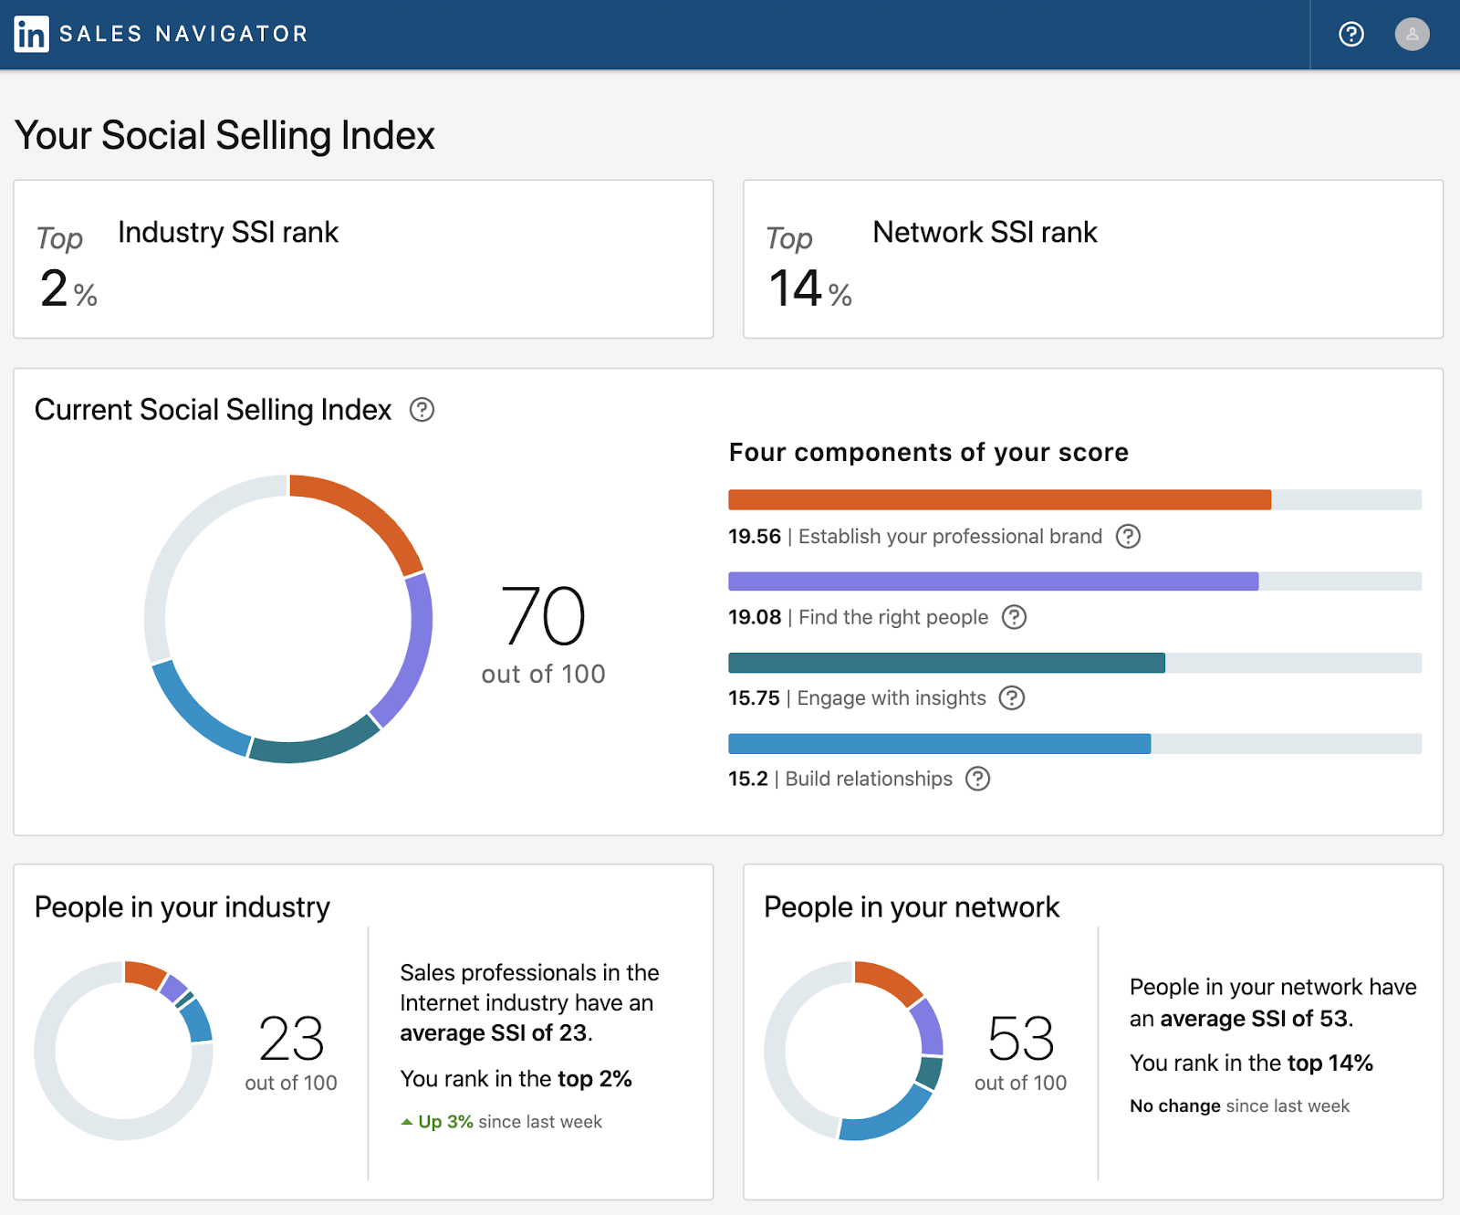The width and height of the screenshot is (1460, 1215).
Task: Open the help icon in header
Action: (x=1350, y=35)
